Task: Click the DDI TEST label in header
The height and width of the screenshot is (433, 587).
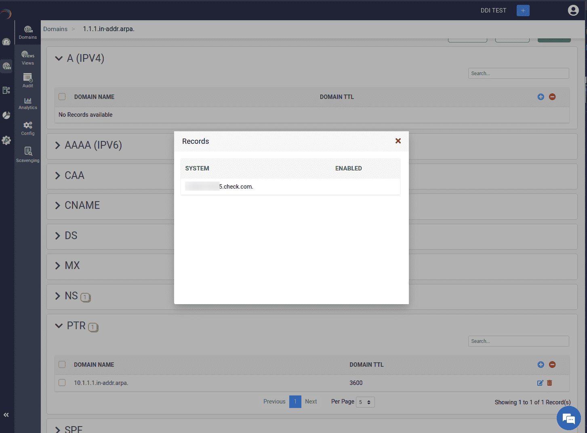Action: coord(493,11)
